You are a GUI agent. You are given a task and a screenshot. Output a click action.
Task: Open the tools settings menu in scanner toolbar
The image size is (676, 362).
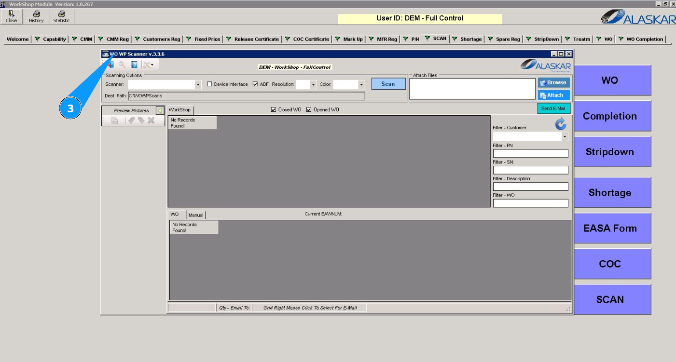point(149,65)
